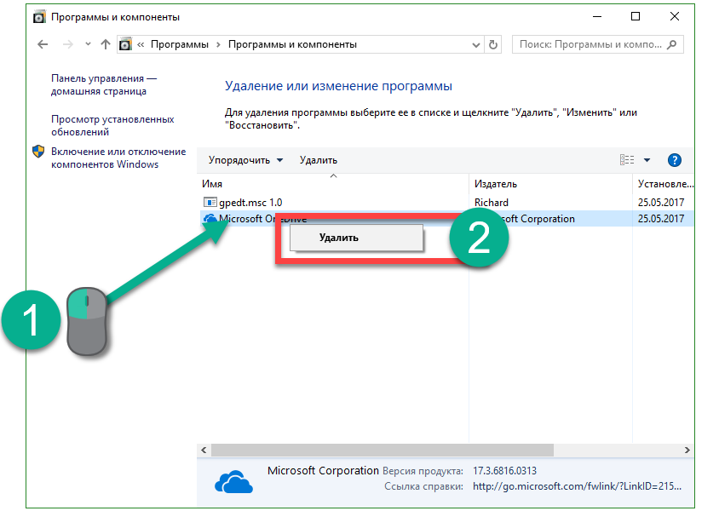Open help with the blue question icon

click(x=675, y=160)
